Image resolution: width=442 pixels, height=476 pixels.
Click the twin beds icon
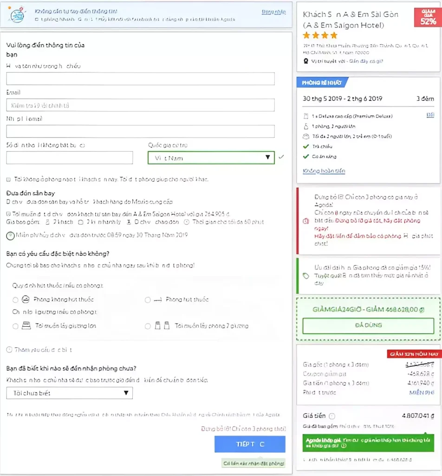pos(162,326)
